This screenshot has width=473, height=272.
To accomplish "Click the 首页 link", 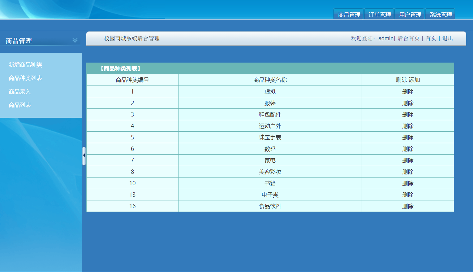I will 431,38.
